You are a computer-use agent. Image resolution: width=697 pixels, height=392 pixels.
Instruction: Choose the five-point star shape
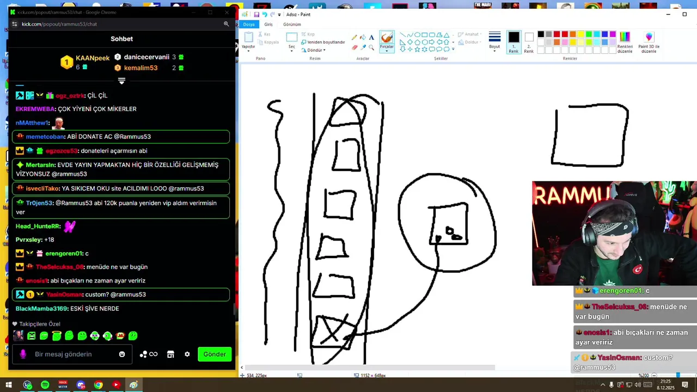tap(417, 50)
